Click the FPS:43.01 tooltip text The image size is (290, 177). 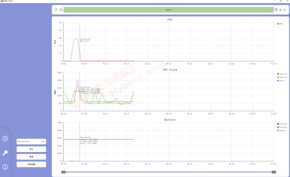coord(85,41)
